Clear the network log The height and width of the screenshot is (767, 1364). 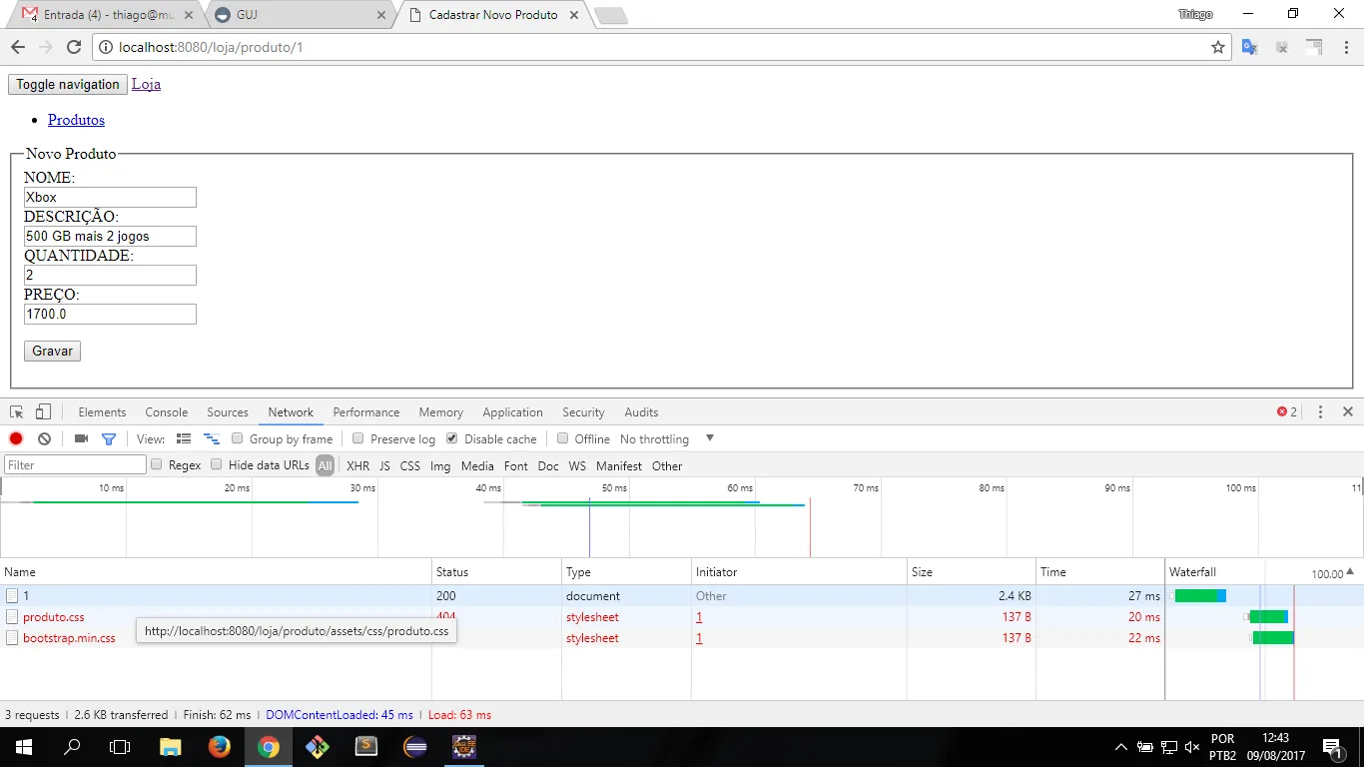pyautogui.click(x=44, y=438)
